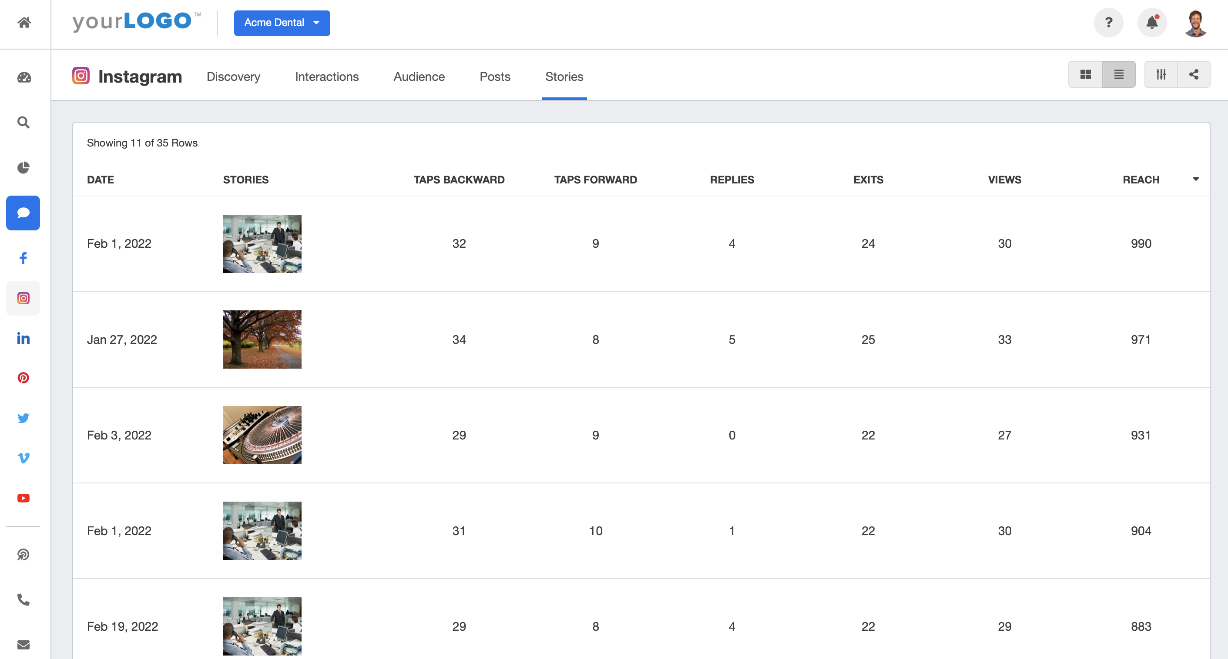1228x659 pixels.
Task: Click the LinkedIn sidebar icon
Action: click(x=23, y=339)
